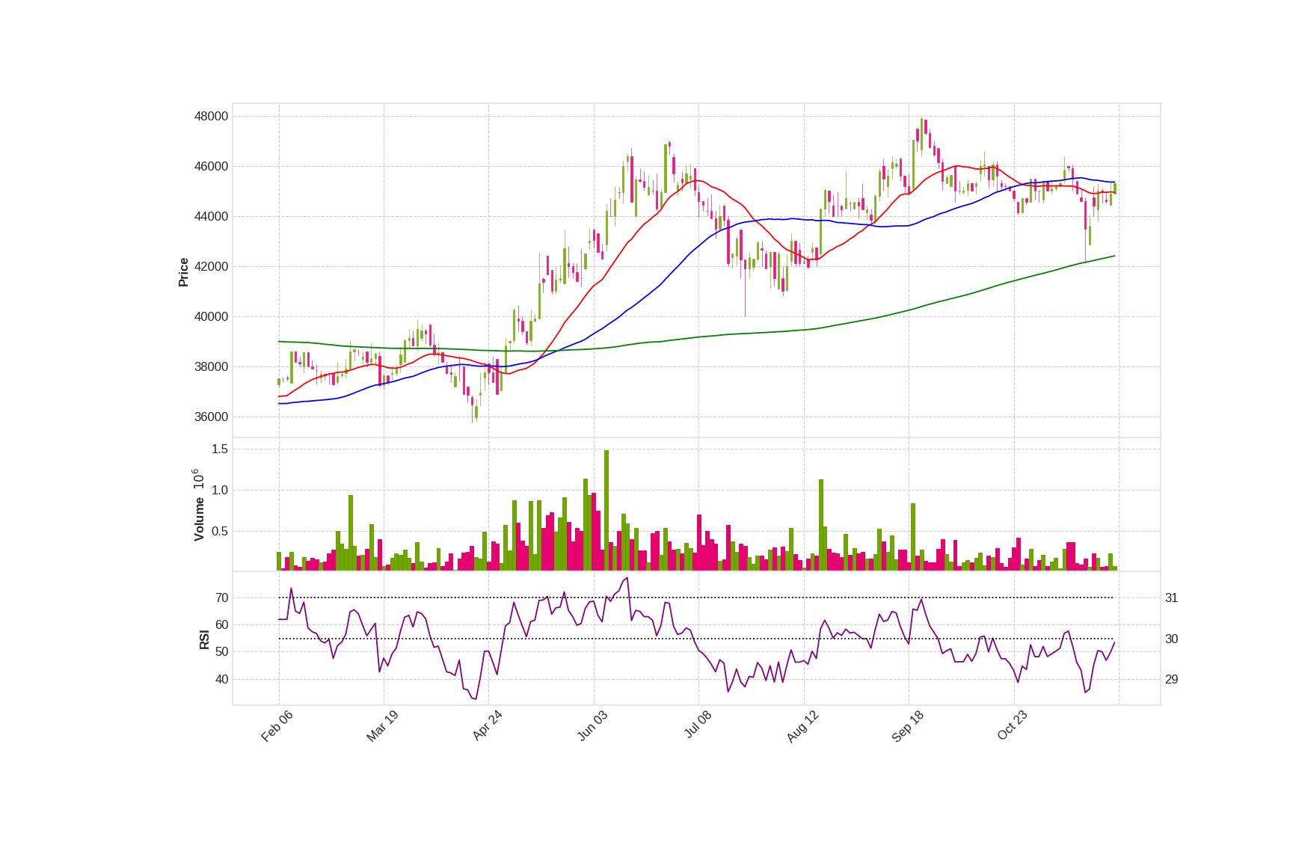Image resolution: width=1290 pixels, height=860 pixels.
Task: Click the right-side 31 axis label
Action: point(1172,598)
